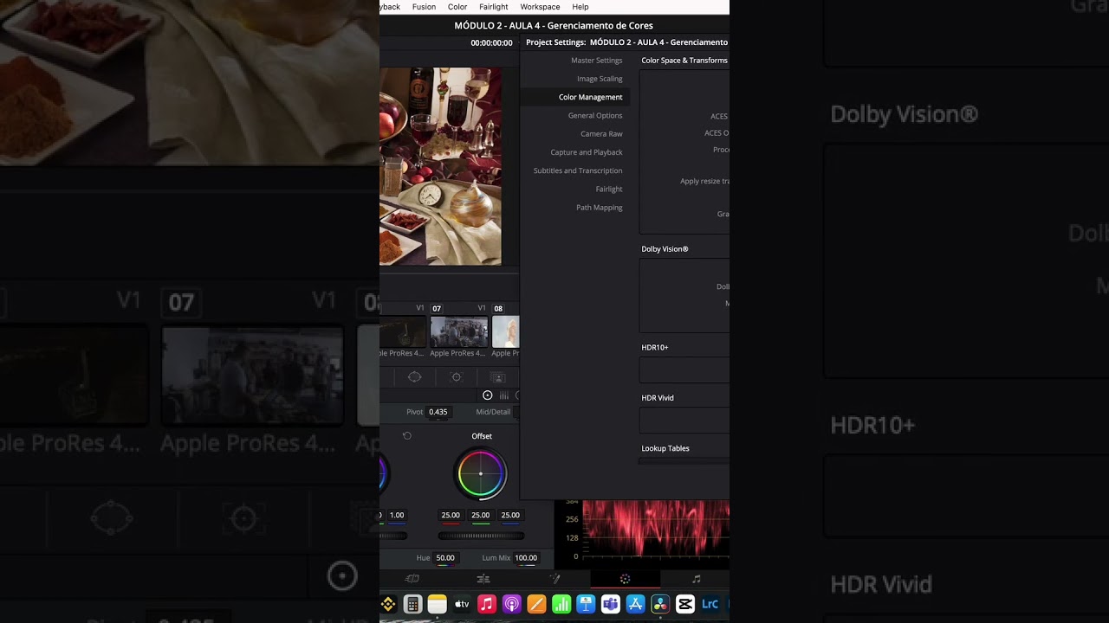
Task: Open the Magic Mask palette icon
Action: [x=498, y=377]
